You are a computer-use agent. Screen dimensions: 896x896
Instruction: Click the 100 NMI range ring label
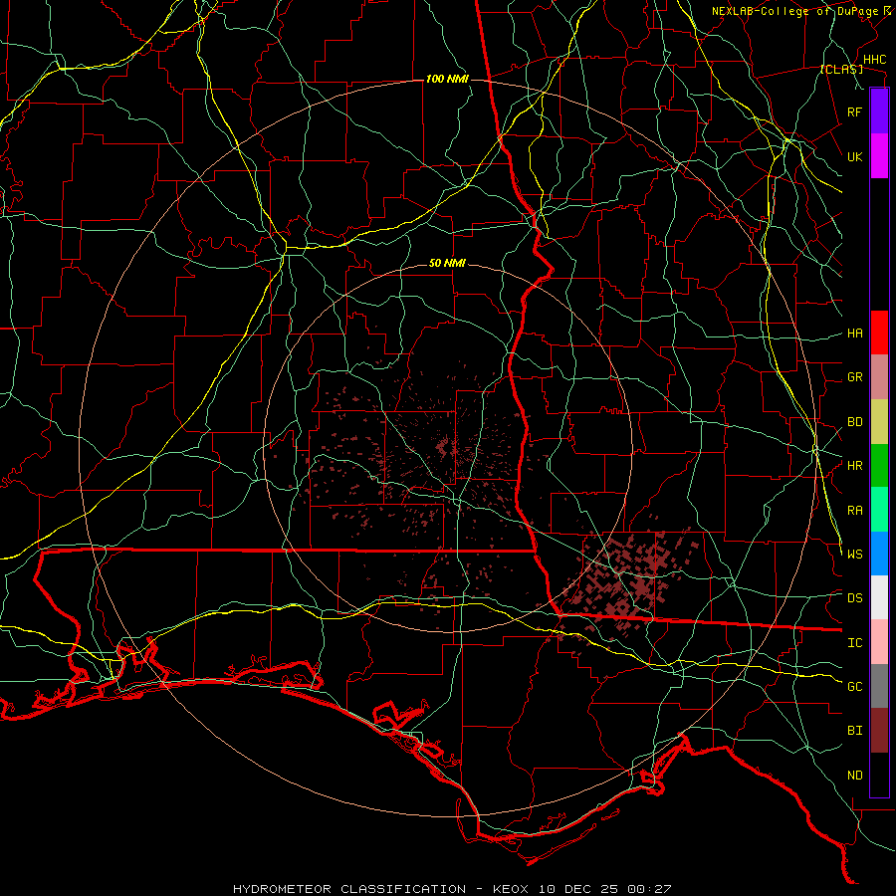(447, 79)
